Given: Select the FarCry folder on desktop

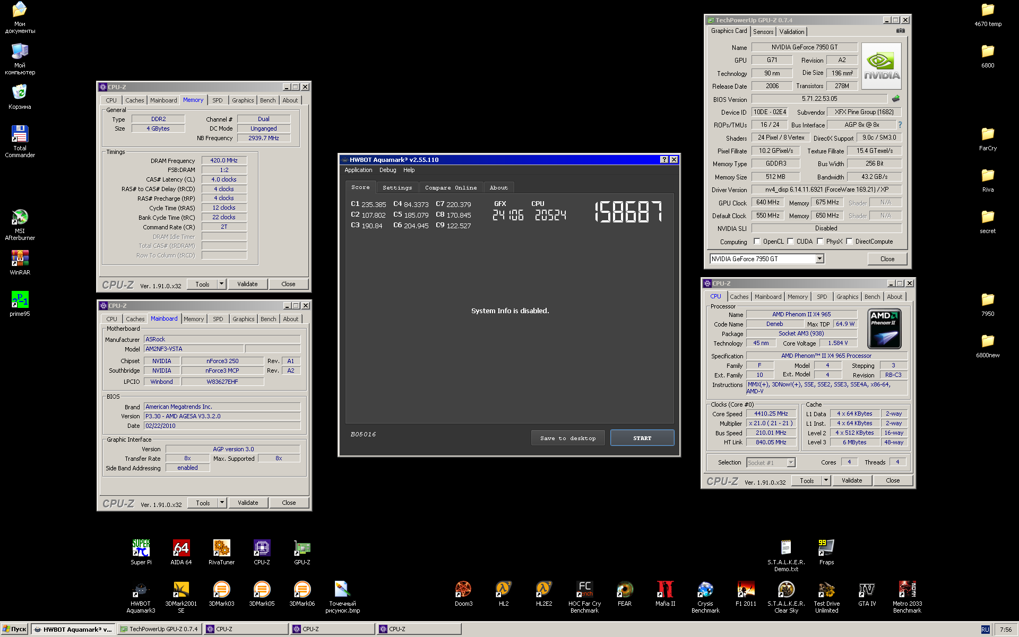Looking at the screenshot, I should [988, 139].
